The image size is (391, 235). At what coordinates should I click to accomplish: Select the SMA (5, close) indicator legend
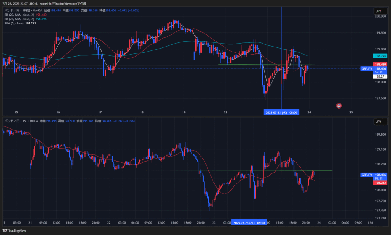tap(14, 23)
